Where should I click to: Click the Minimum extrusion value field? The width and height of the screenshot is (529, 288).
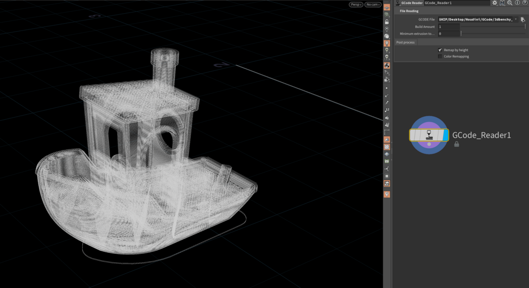448,34
